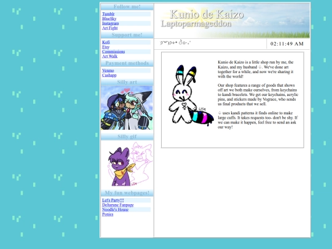Open the Tumblr link
Screen dimensions: 332x249
pos(108,14)
